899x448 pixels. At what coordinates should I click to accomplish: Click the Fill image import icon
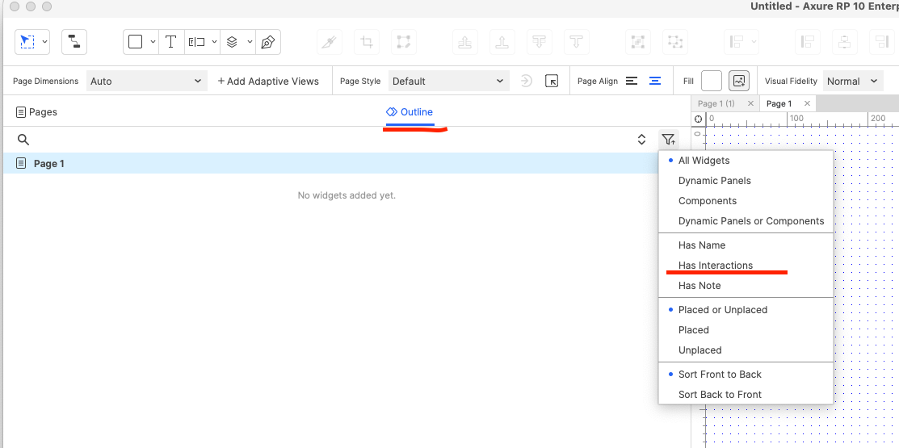click(x=738, y=81)
